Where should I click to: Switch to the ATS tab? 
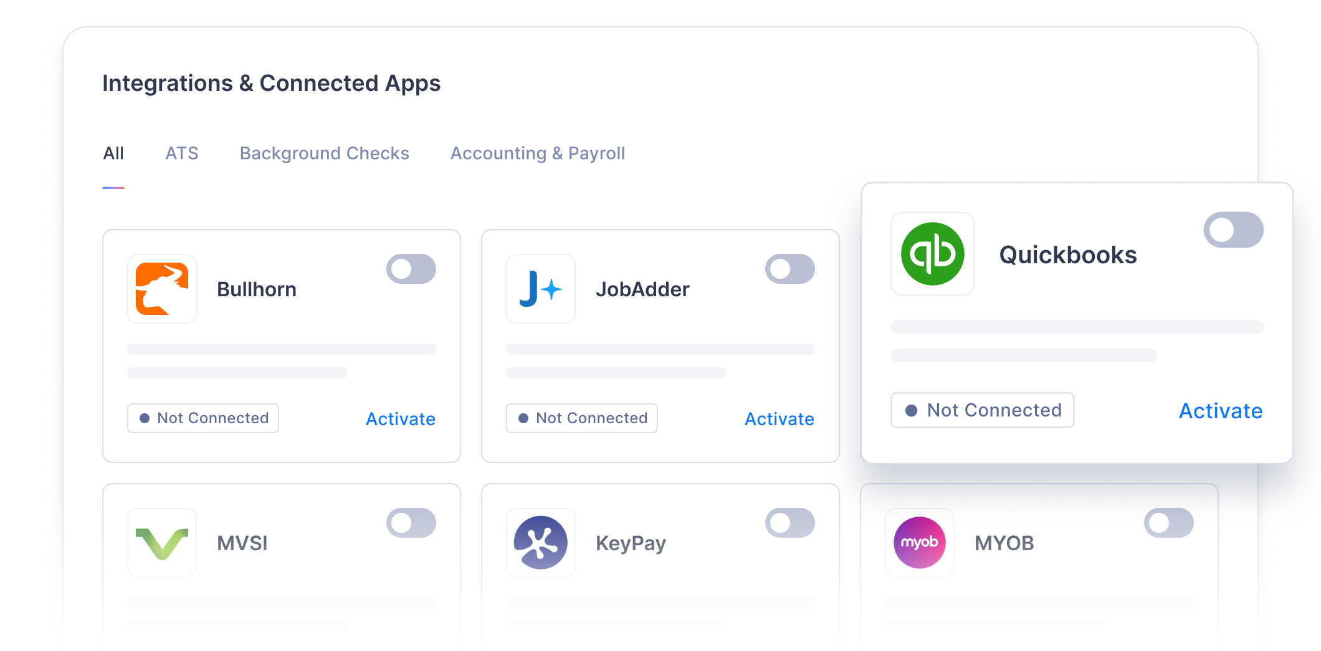point(182,153)
